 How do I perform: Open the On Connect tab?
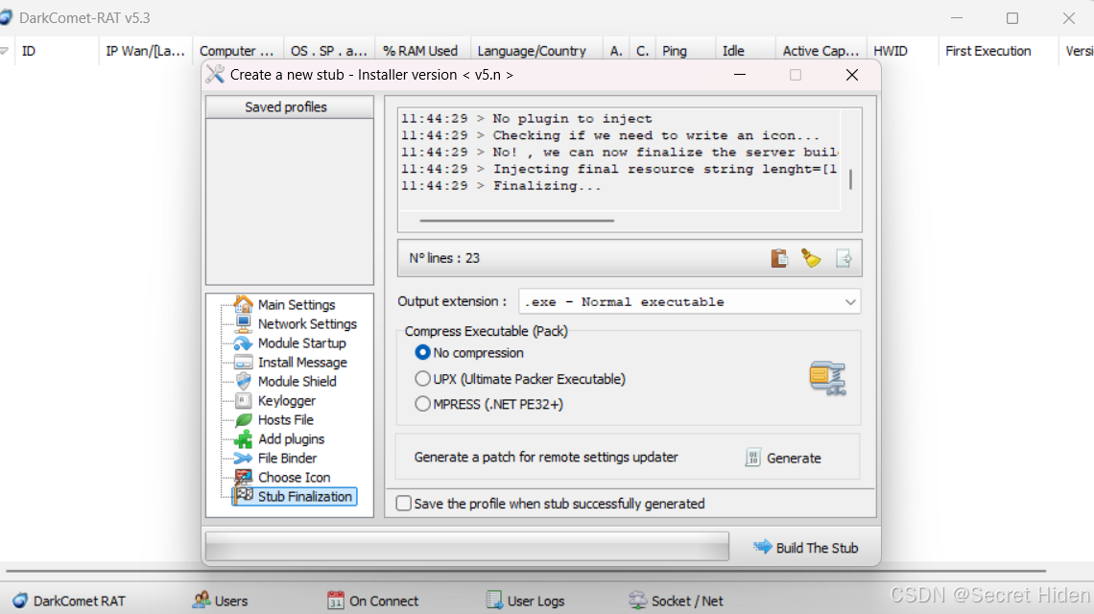click(373, 601)
